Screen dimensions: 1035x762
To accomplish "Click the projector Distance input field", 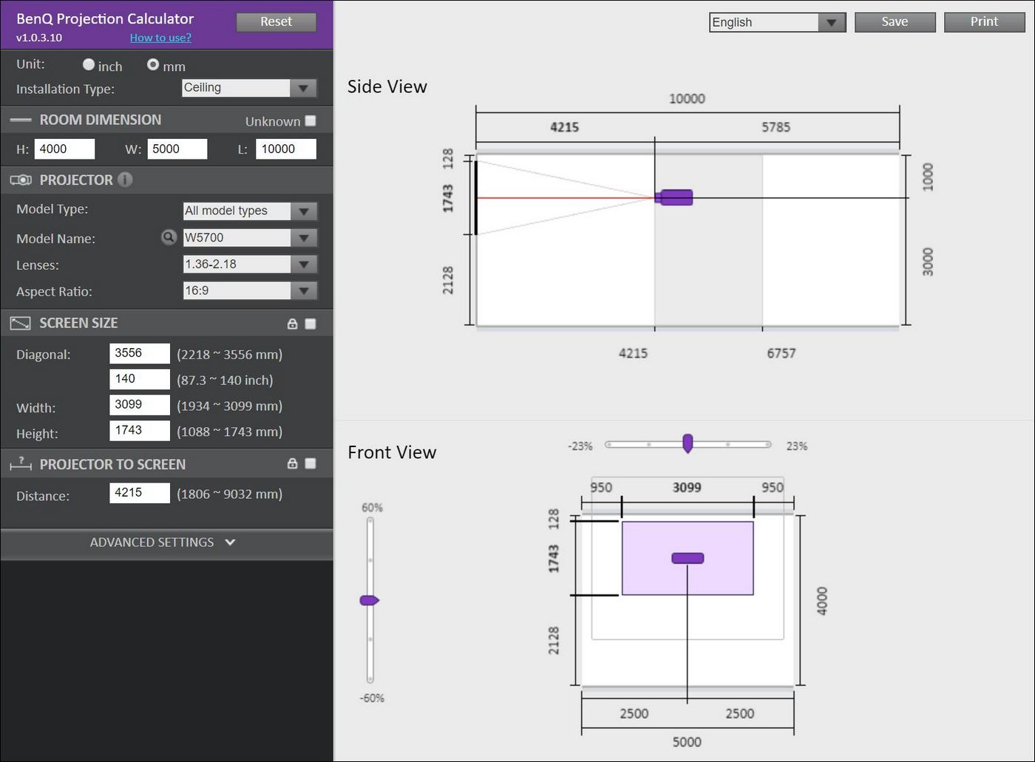I will coord(140,493).
